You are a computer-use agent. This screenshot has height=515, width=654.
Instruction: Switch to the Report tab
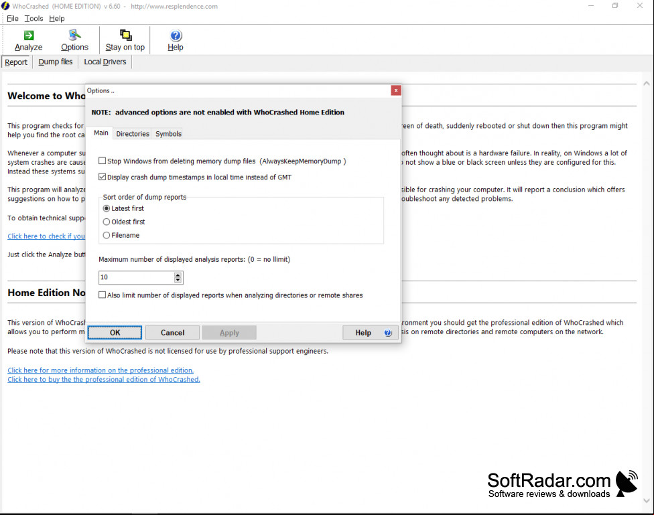pyautogui.click(x=16, y=62)
